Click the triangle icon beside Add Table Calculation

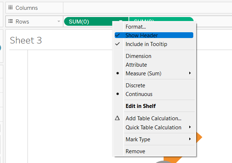[117, 118]
